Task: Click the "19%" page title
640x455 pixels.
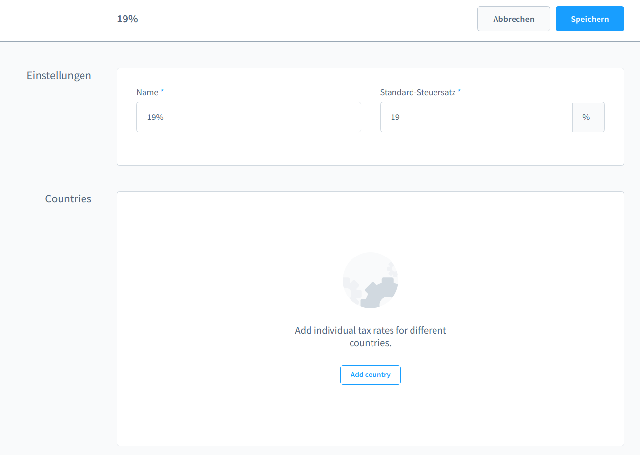Action: (x=127, y=19)
